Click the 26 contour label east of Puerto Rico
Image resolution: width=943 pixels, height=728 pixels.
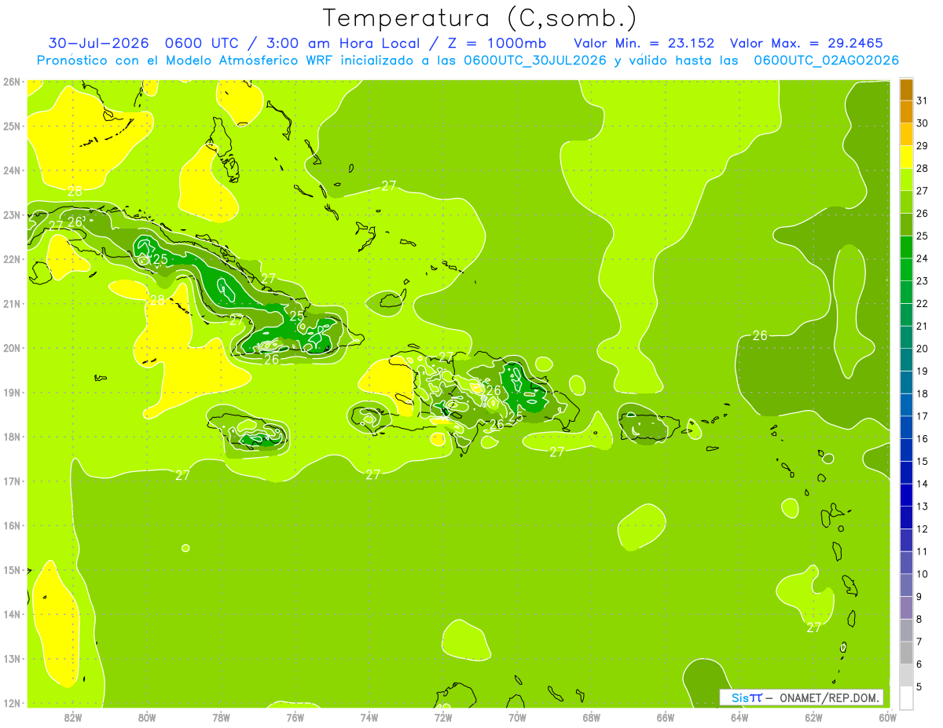tap(760, 336)
